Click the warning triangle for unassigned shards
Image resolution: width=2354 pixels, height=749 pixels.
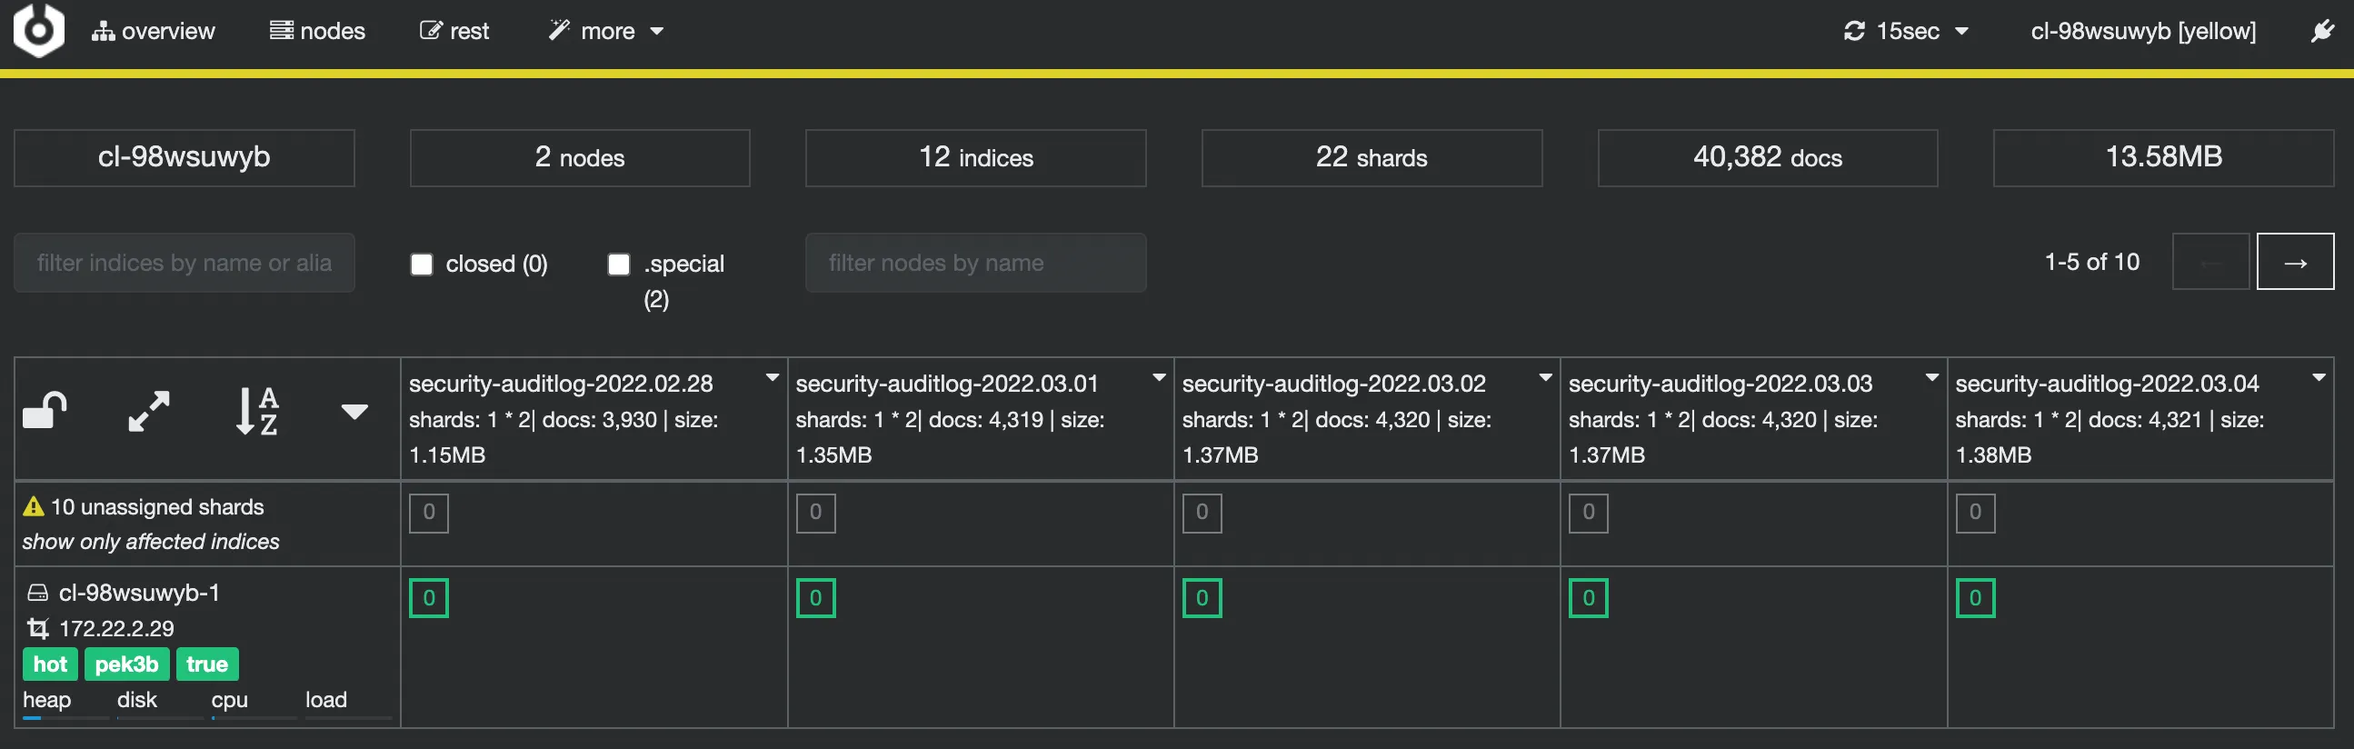pos(34,506)
